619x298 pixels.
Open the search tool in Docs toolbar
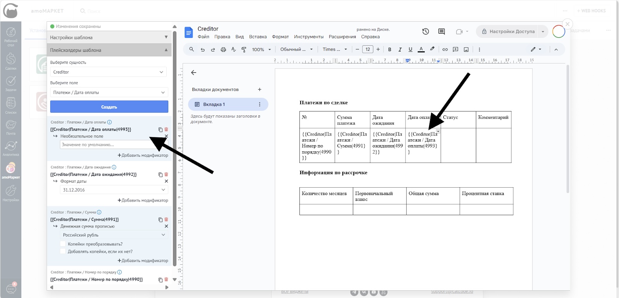point(192,50)
